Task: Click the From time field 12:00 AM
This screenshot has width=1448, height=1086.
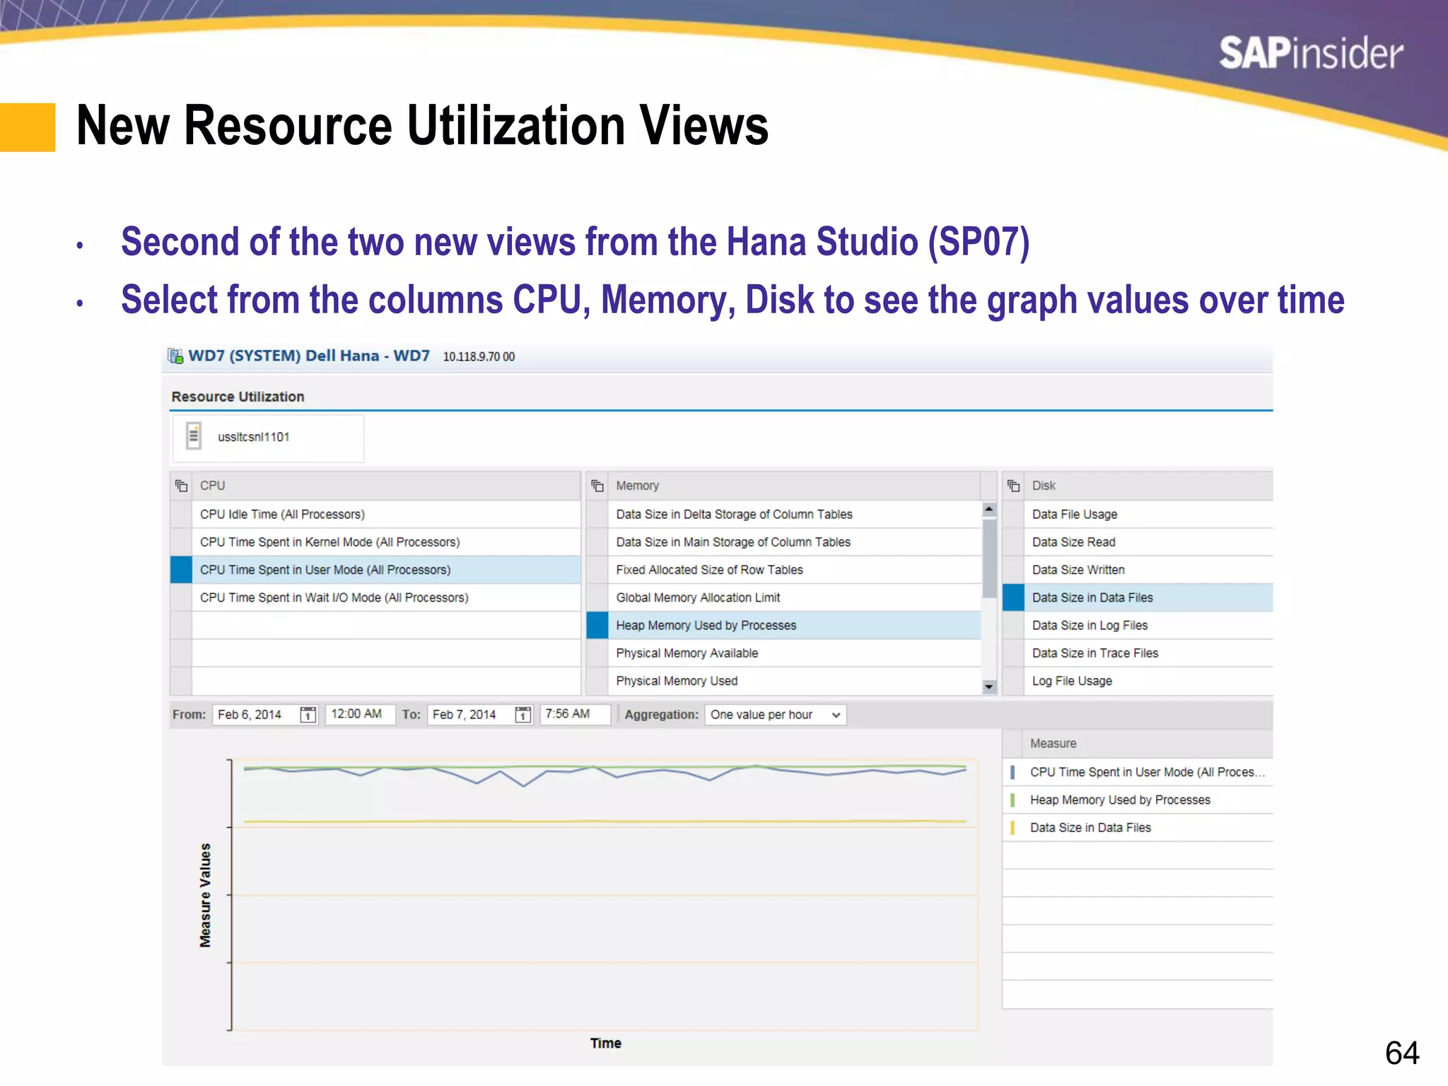Action: tap(360, 714)
